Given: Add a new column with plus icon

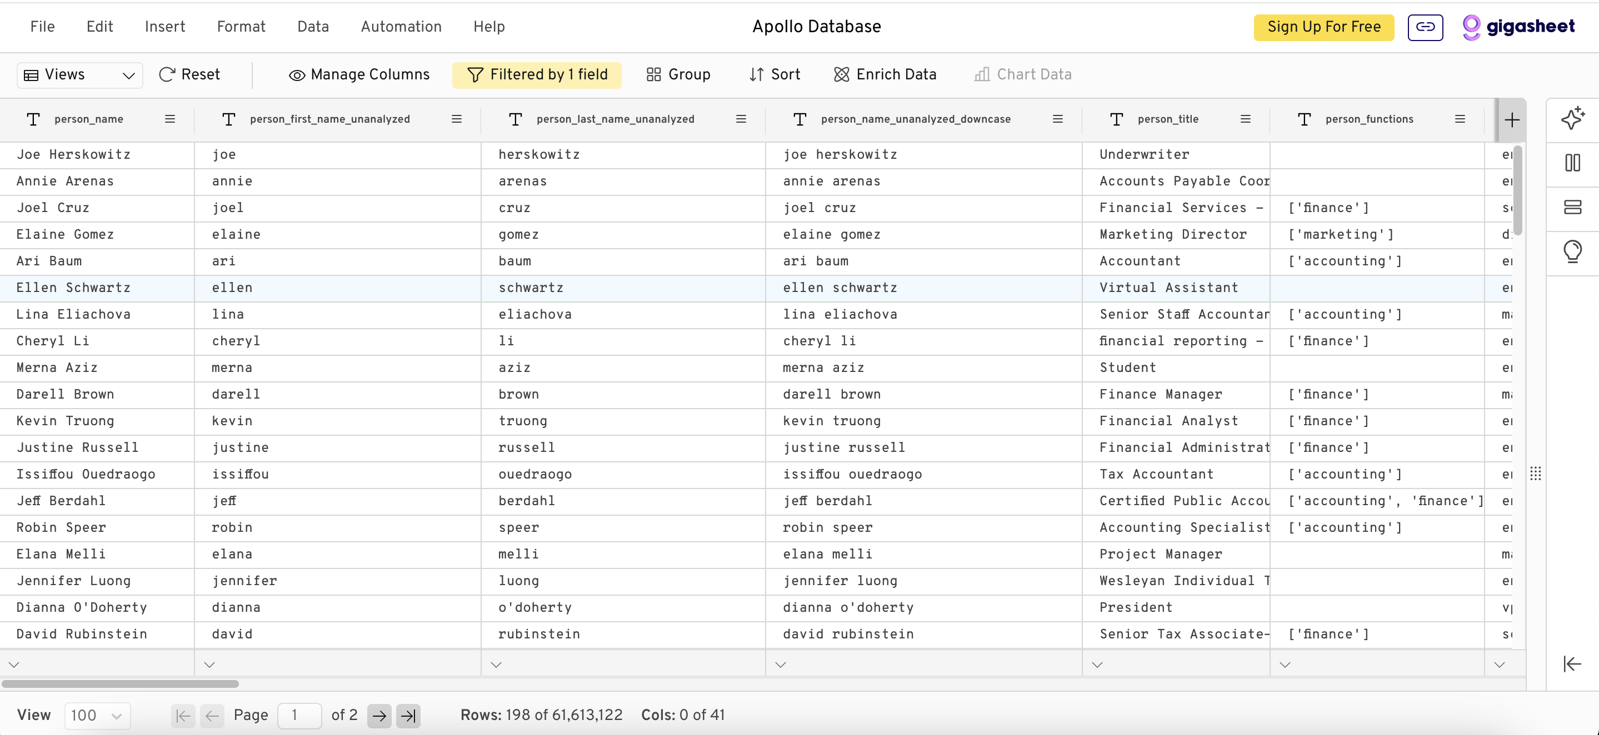Looking at the screenshot, I should (1512, 120).
